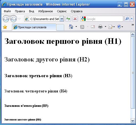The image size is (136, 125).
Task: Click the vertical scrollbar up arrow
Action: click(x=133, y=34)
